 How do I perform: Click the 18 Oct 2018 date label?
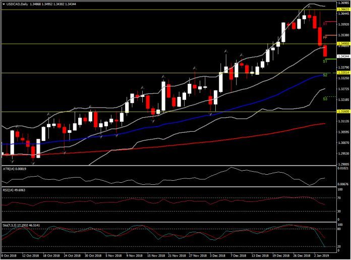coord(51,255)
